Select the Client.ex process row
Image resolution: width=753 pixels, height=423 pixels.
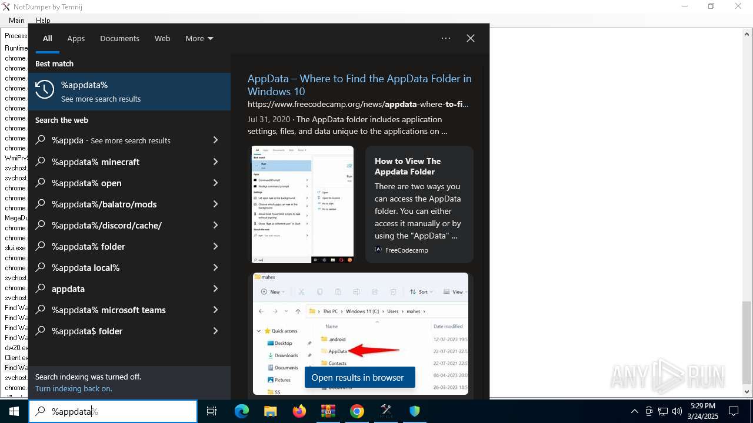pos(16,358)
